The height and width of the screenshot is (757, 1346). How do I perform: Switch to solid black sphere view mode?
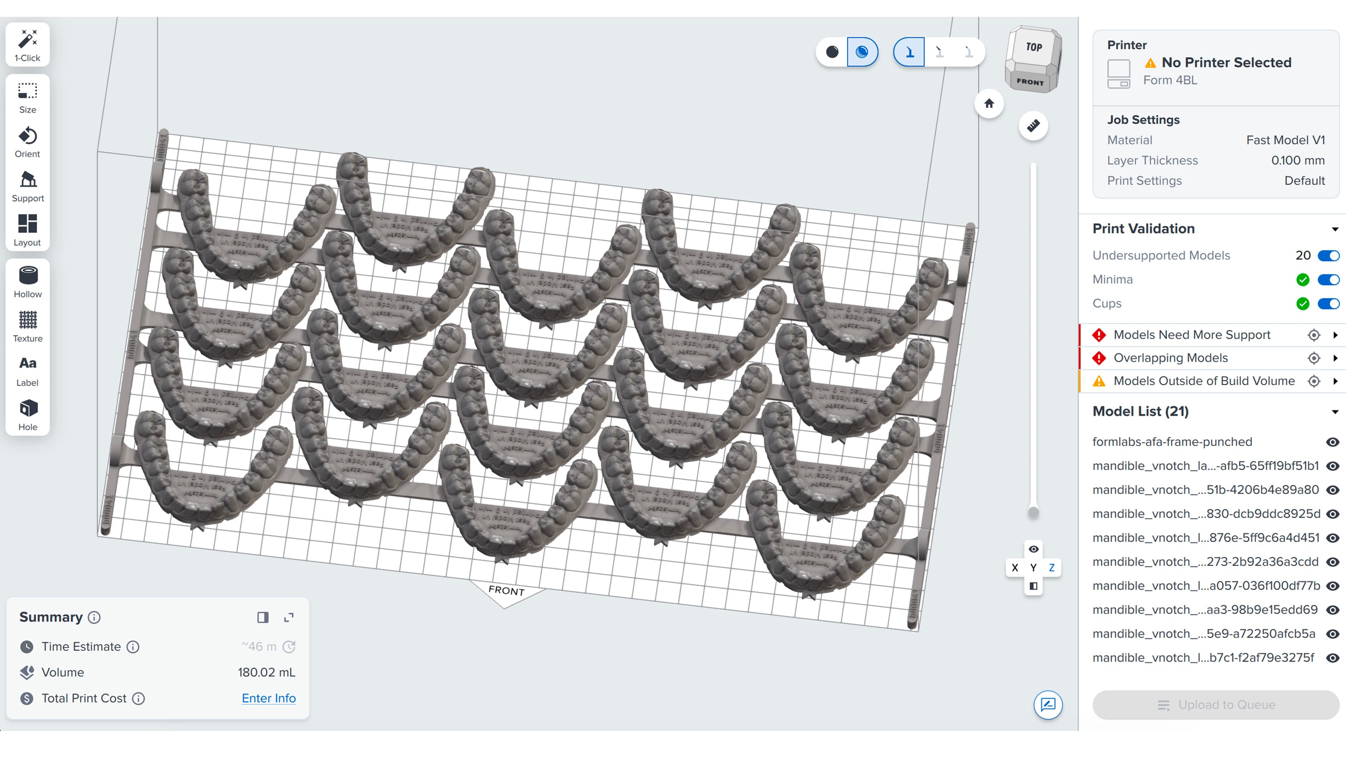(832, 52)
